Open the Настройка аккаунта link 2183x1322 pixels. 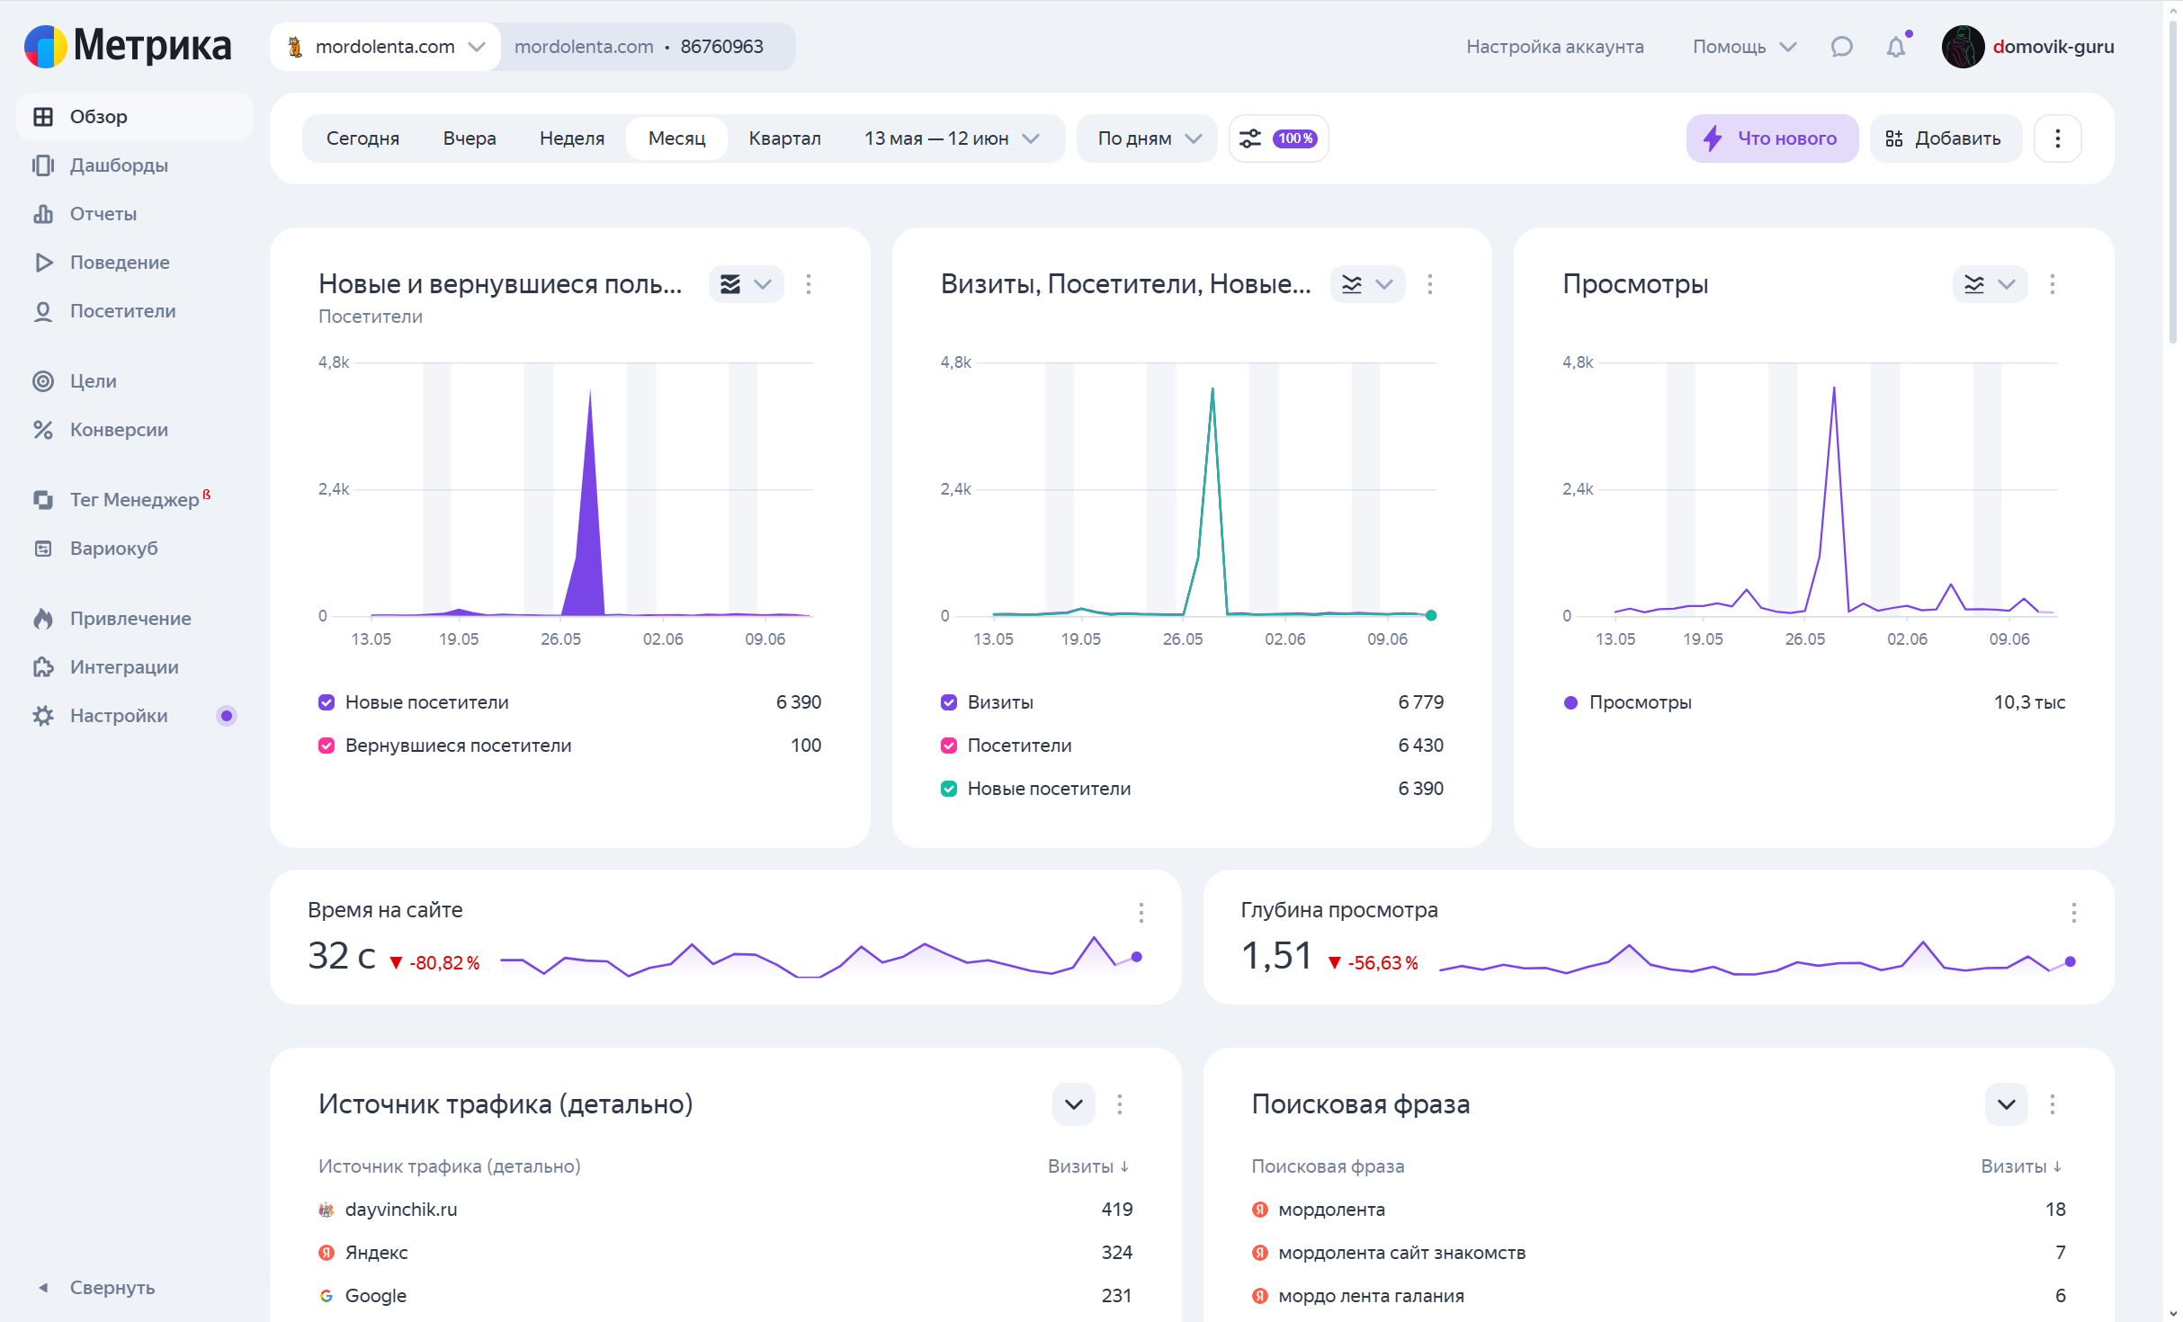coord(1554,47)
